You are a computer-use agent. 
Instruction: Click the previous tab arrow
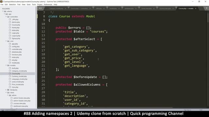(x=39, y=8)
